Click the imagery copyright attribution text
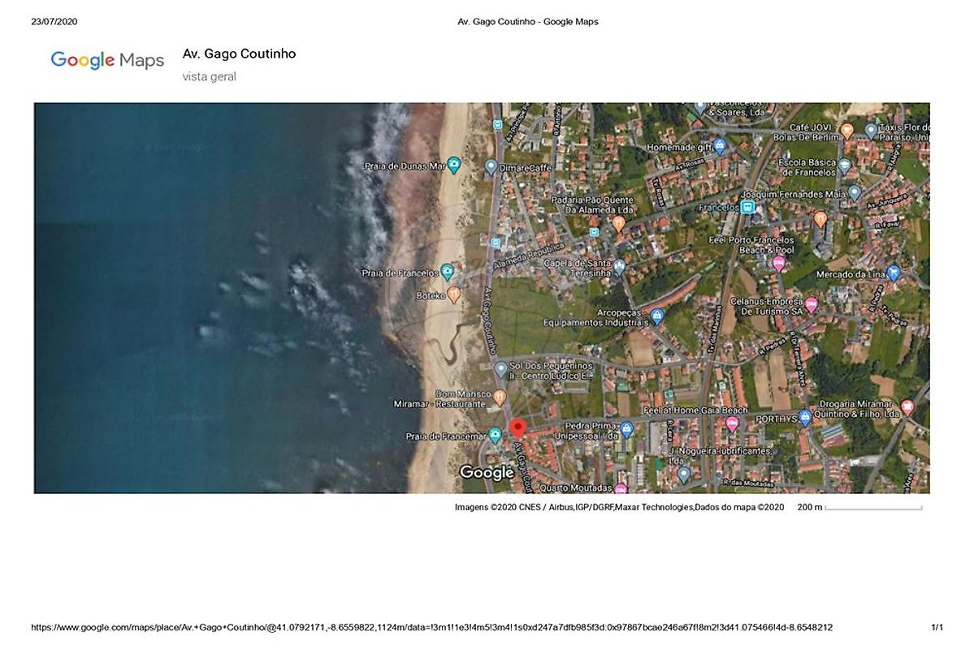Screen dimensions: 974x649 coord(619,507)
